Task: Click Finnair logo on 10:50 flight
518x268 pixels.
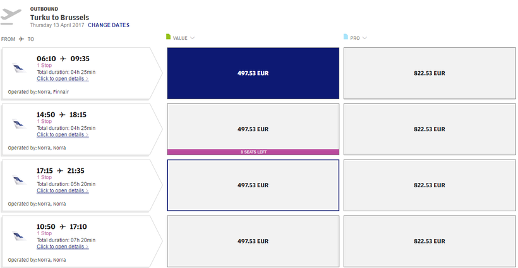Action: pyautogui.click(x=18, y=236)
